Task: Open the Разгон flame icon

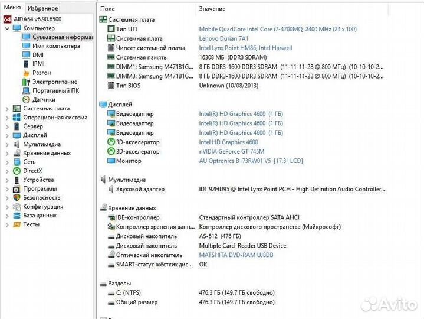Action: pyautogui.click(x=26, y=73)
